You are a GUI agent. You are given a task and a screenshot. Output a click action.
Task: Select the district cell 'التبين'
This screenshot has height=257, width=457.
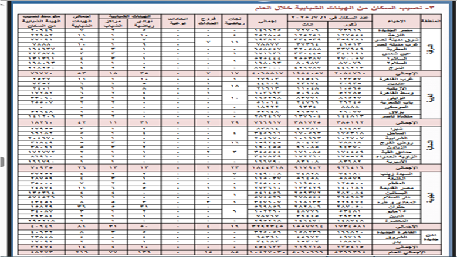[396, 216]
